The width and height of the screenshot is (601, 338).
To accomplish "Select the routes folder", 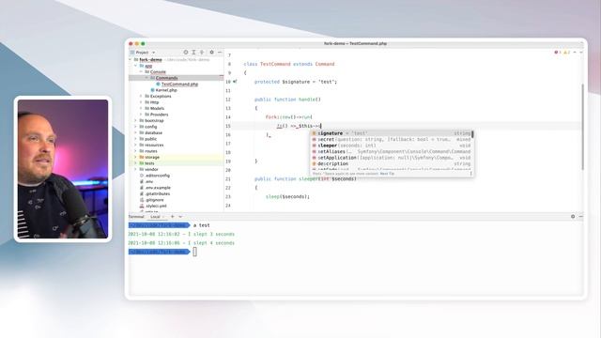I will tap(151, 151).
